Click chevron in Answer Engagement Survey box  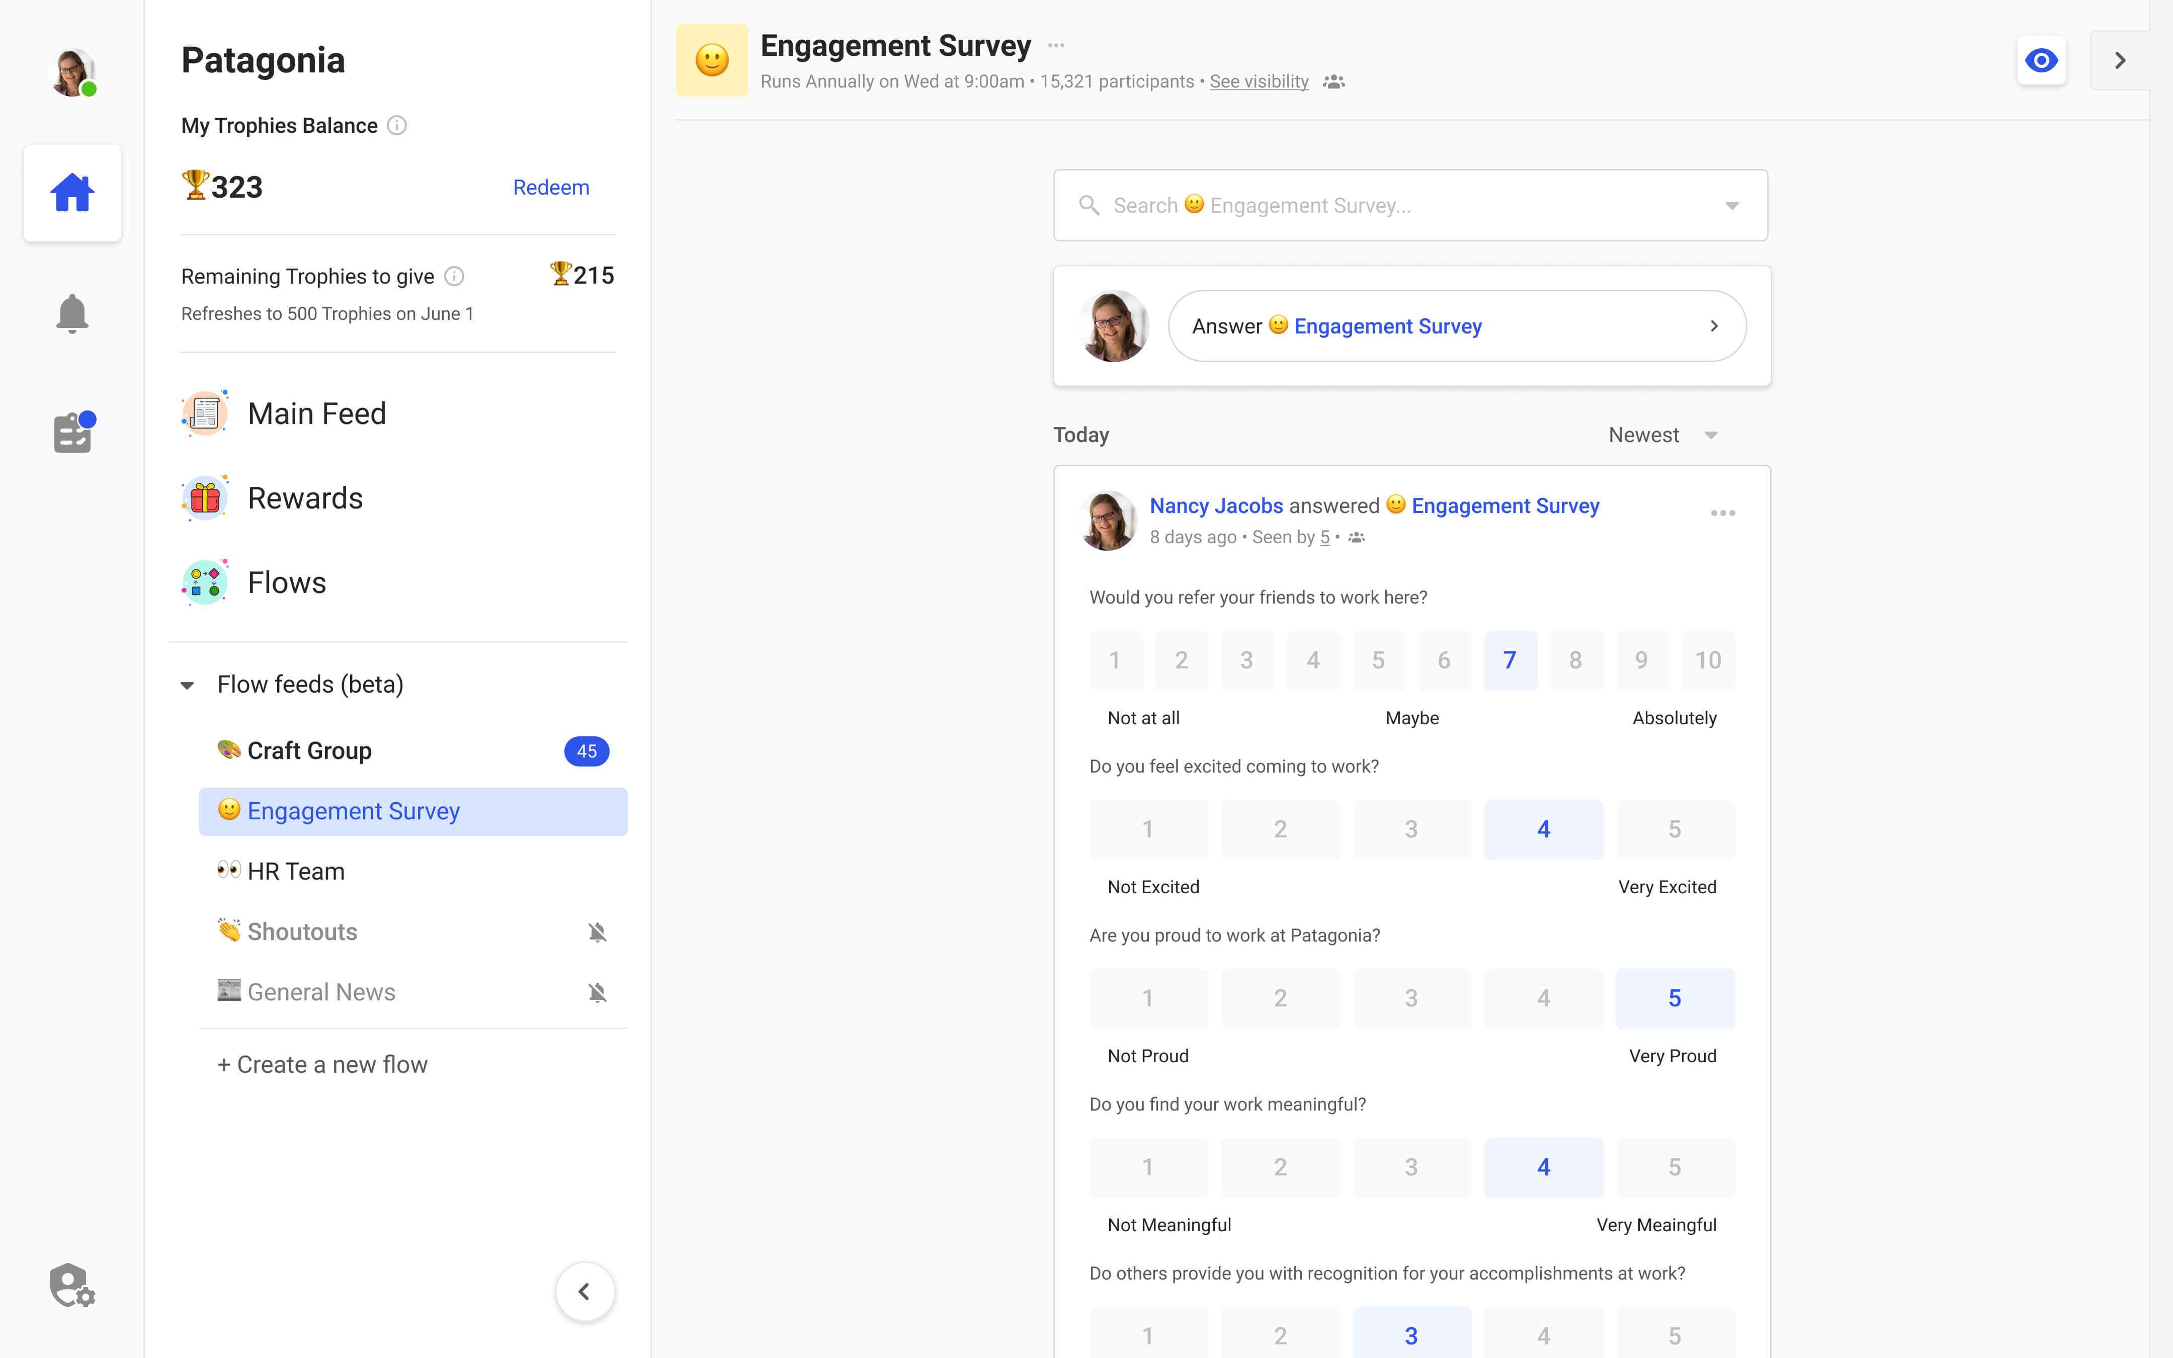(x=1714, y=326)
